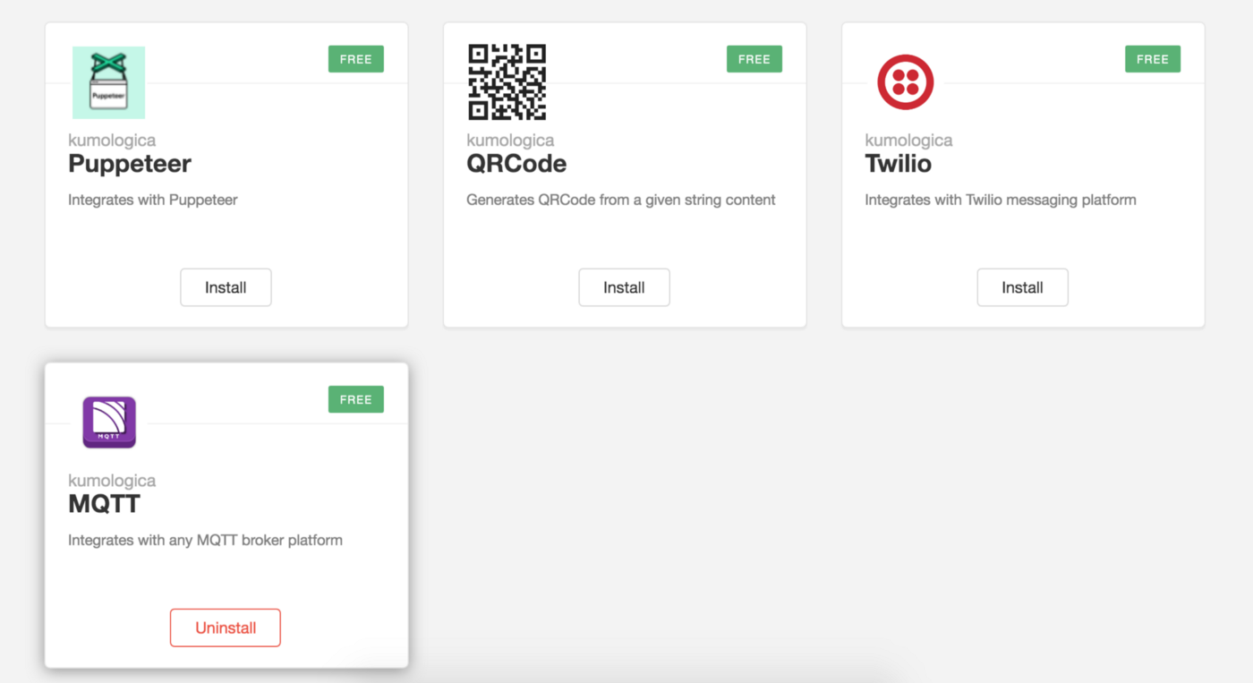Select the MQTT title text
This screenshot has height=683, width=1253.
coord(105,504)
